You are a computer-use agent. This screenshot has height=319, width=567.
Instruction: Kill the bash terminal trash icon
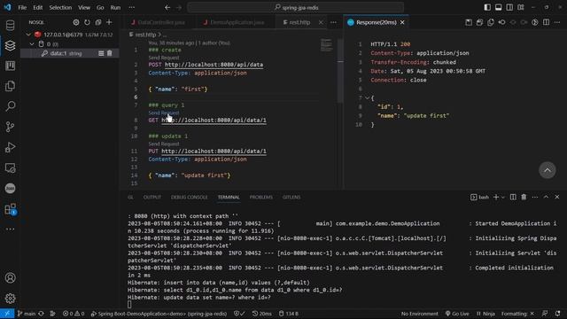click(524, 197)
